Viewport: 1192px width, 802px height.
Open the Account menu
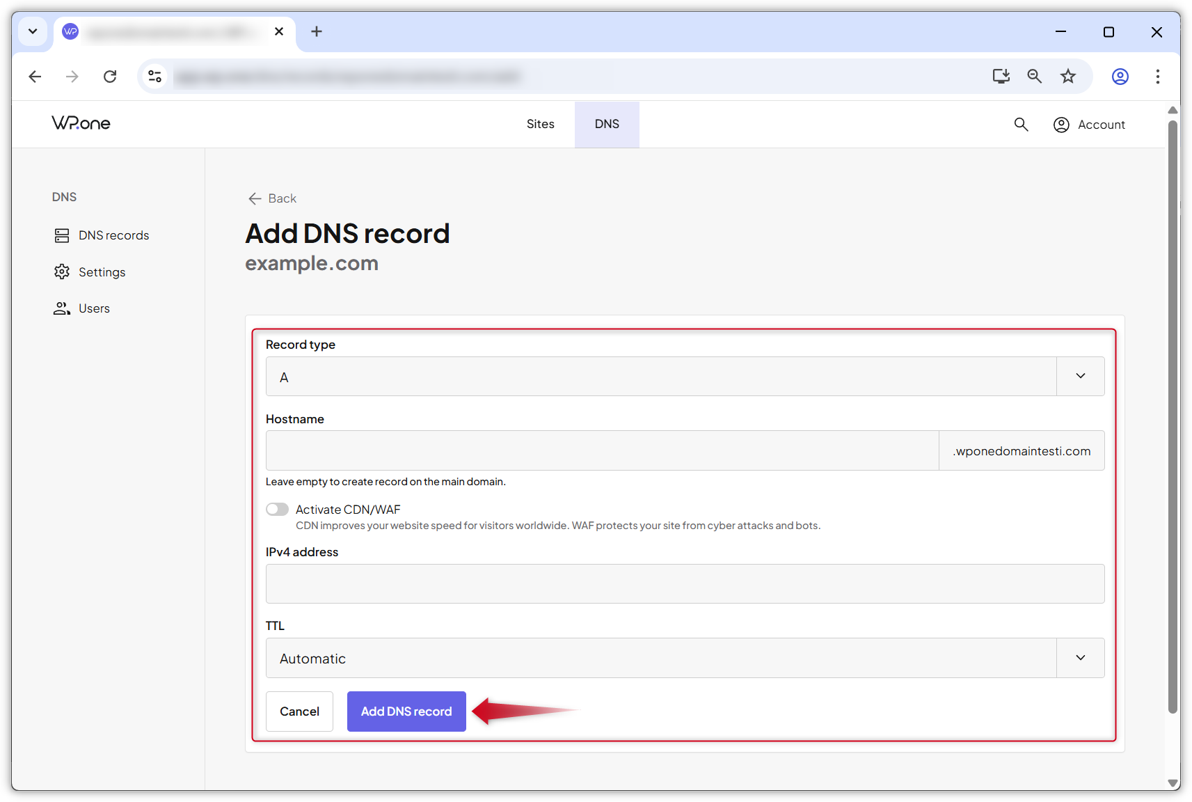1089,124
